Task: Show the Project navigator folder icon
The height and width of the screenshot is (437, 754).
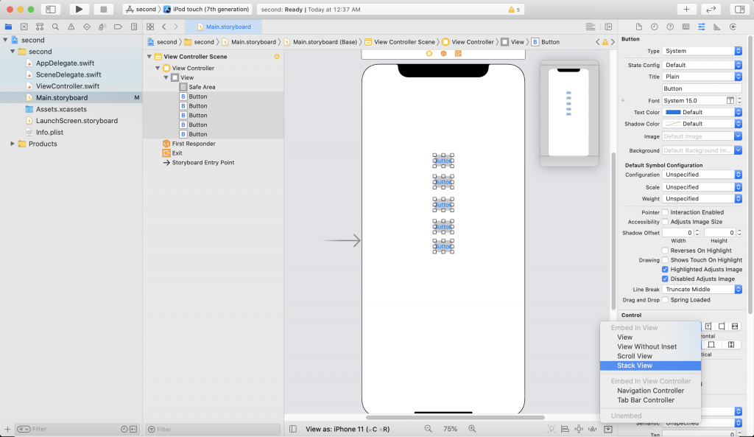Action: 8,27
